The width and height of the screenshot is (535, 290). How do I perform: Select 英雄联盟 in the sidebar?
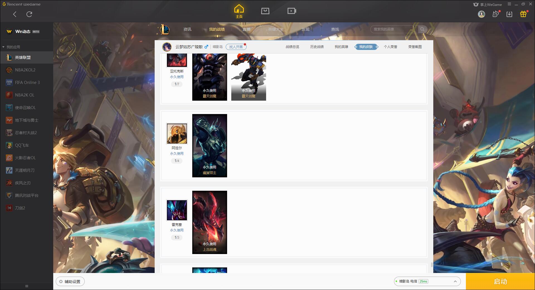tap(26, 57)
